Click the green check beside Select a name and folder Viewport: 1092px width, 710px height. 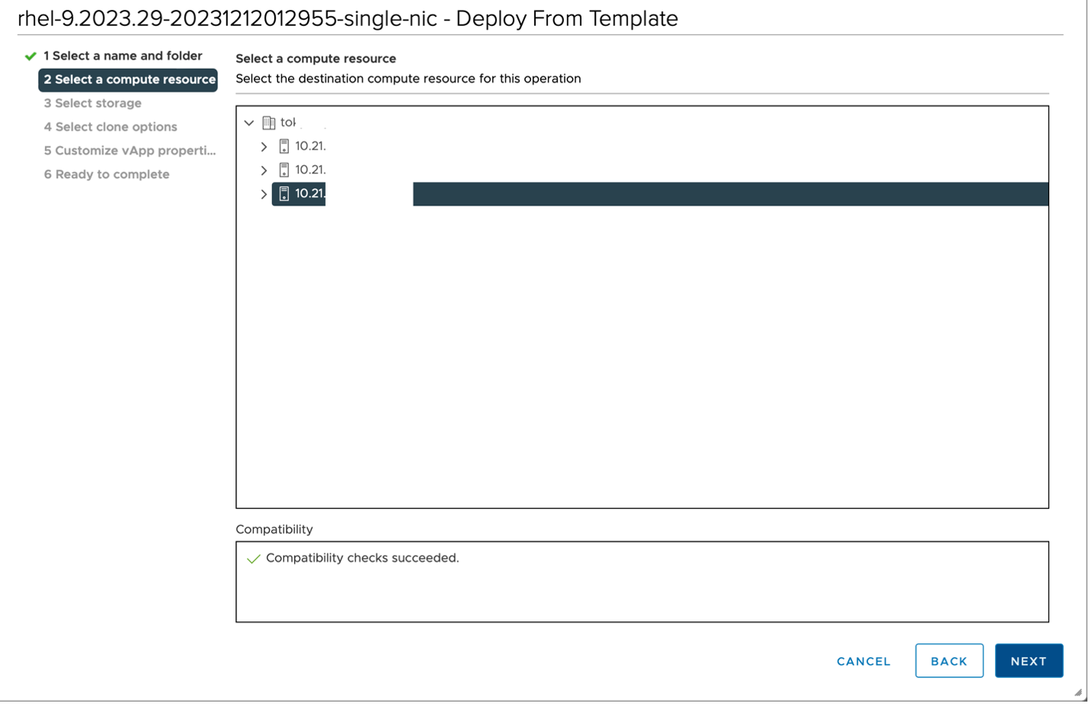[31, 56]
